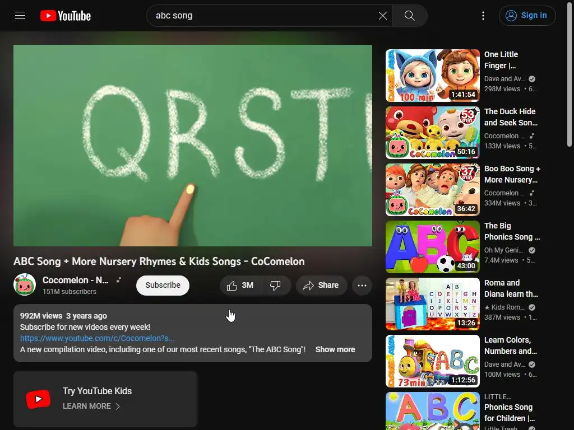
Task: Click the YouTube Kids logo icon
Action: [39, 399]
